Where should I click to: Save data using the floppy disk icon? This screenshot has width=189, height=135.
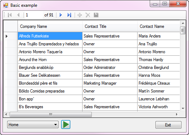click(96, 15)
